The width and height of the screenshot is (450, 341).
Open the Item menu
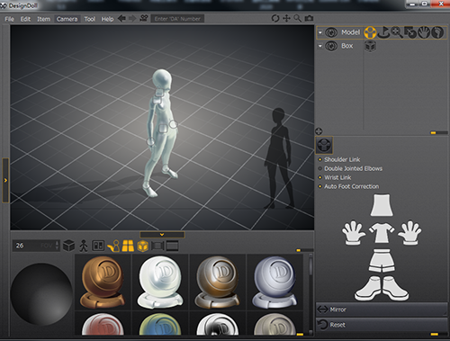tap(43, 19)
